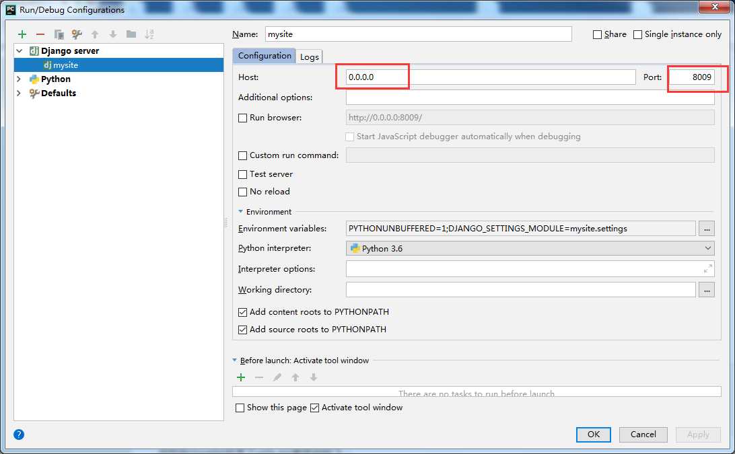Move before-launch task up arrow
This screenshot has width=735, height=454.
tap(295, 377)
